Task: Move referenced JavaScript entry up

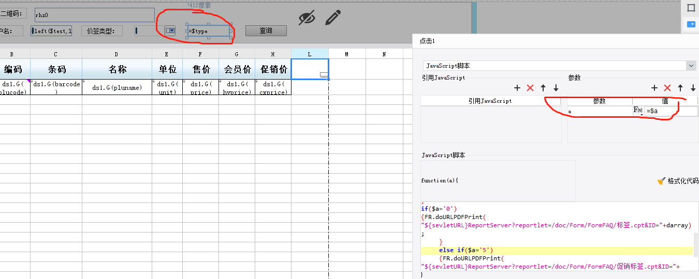Action: (x=543, y=88)
